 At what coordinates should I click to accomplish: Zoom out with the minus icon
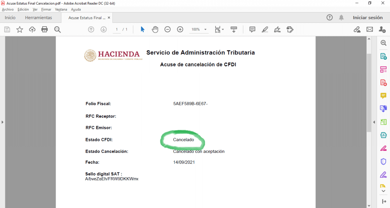click(168, 30)
